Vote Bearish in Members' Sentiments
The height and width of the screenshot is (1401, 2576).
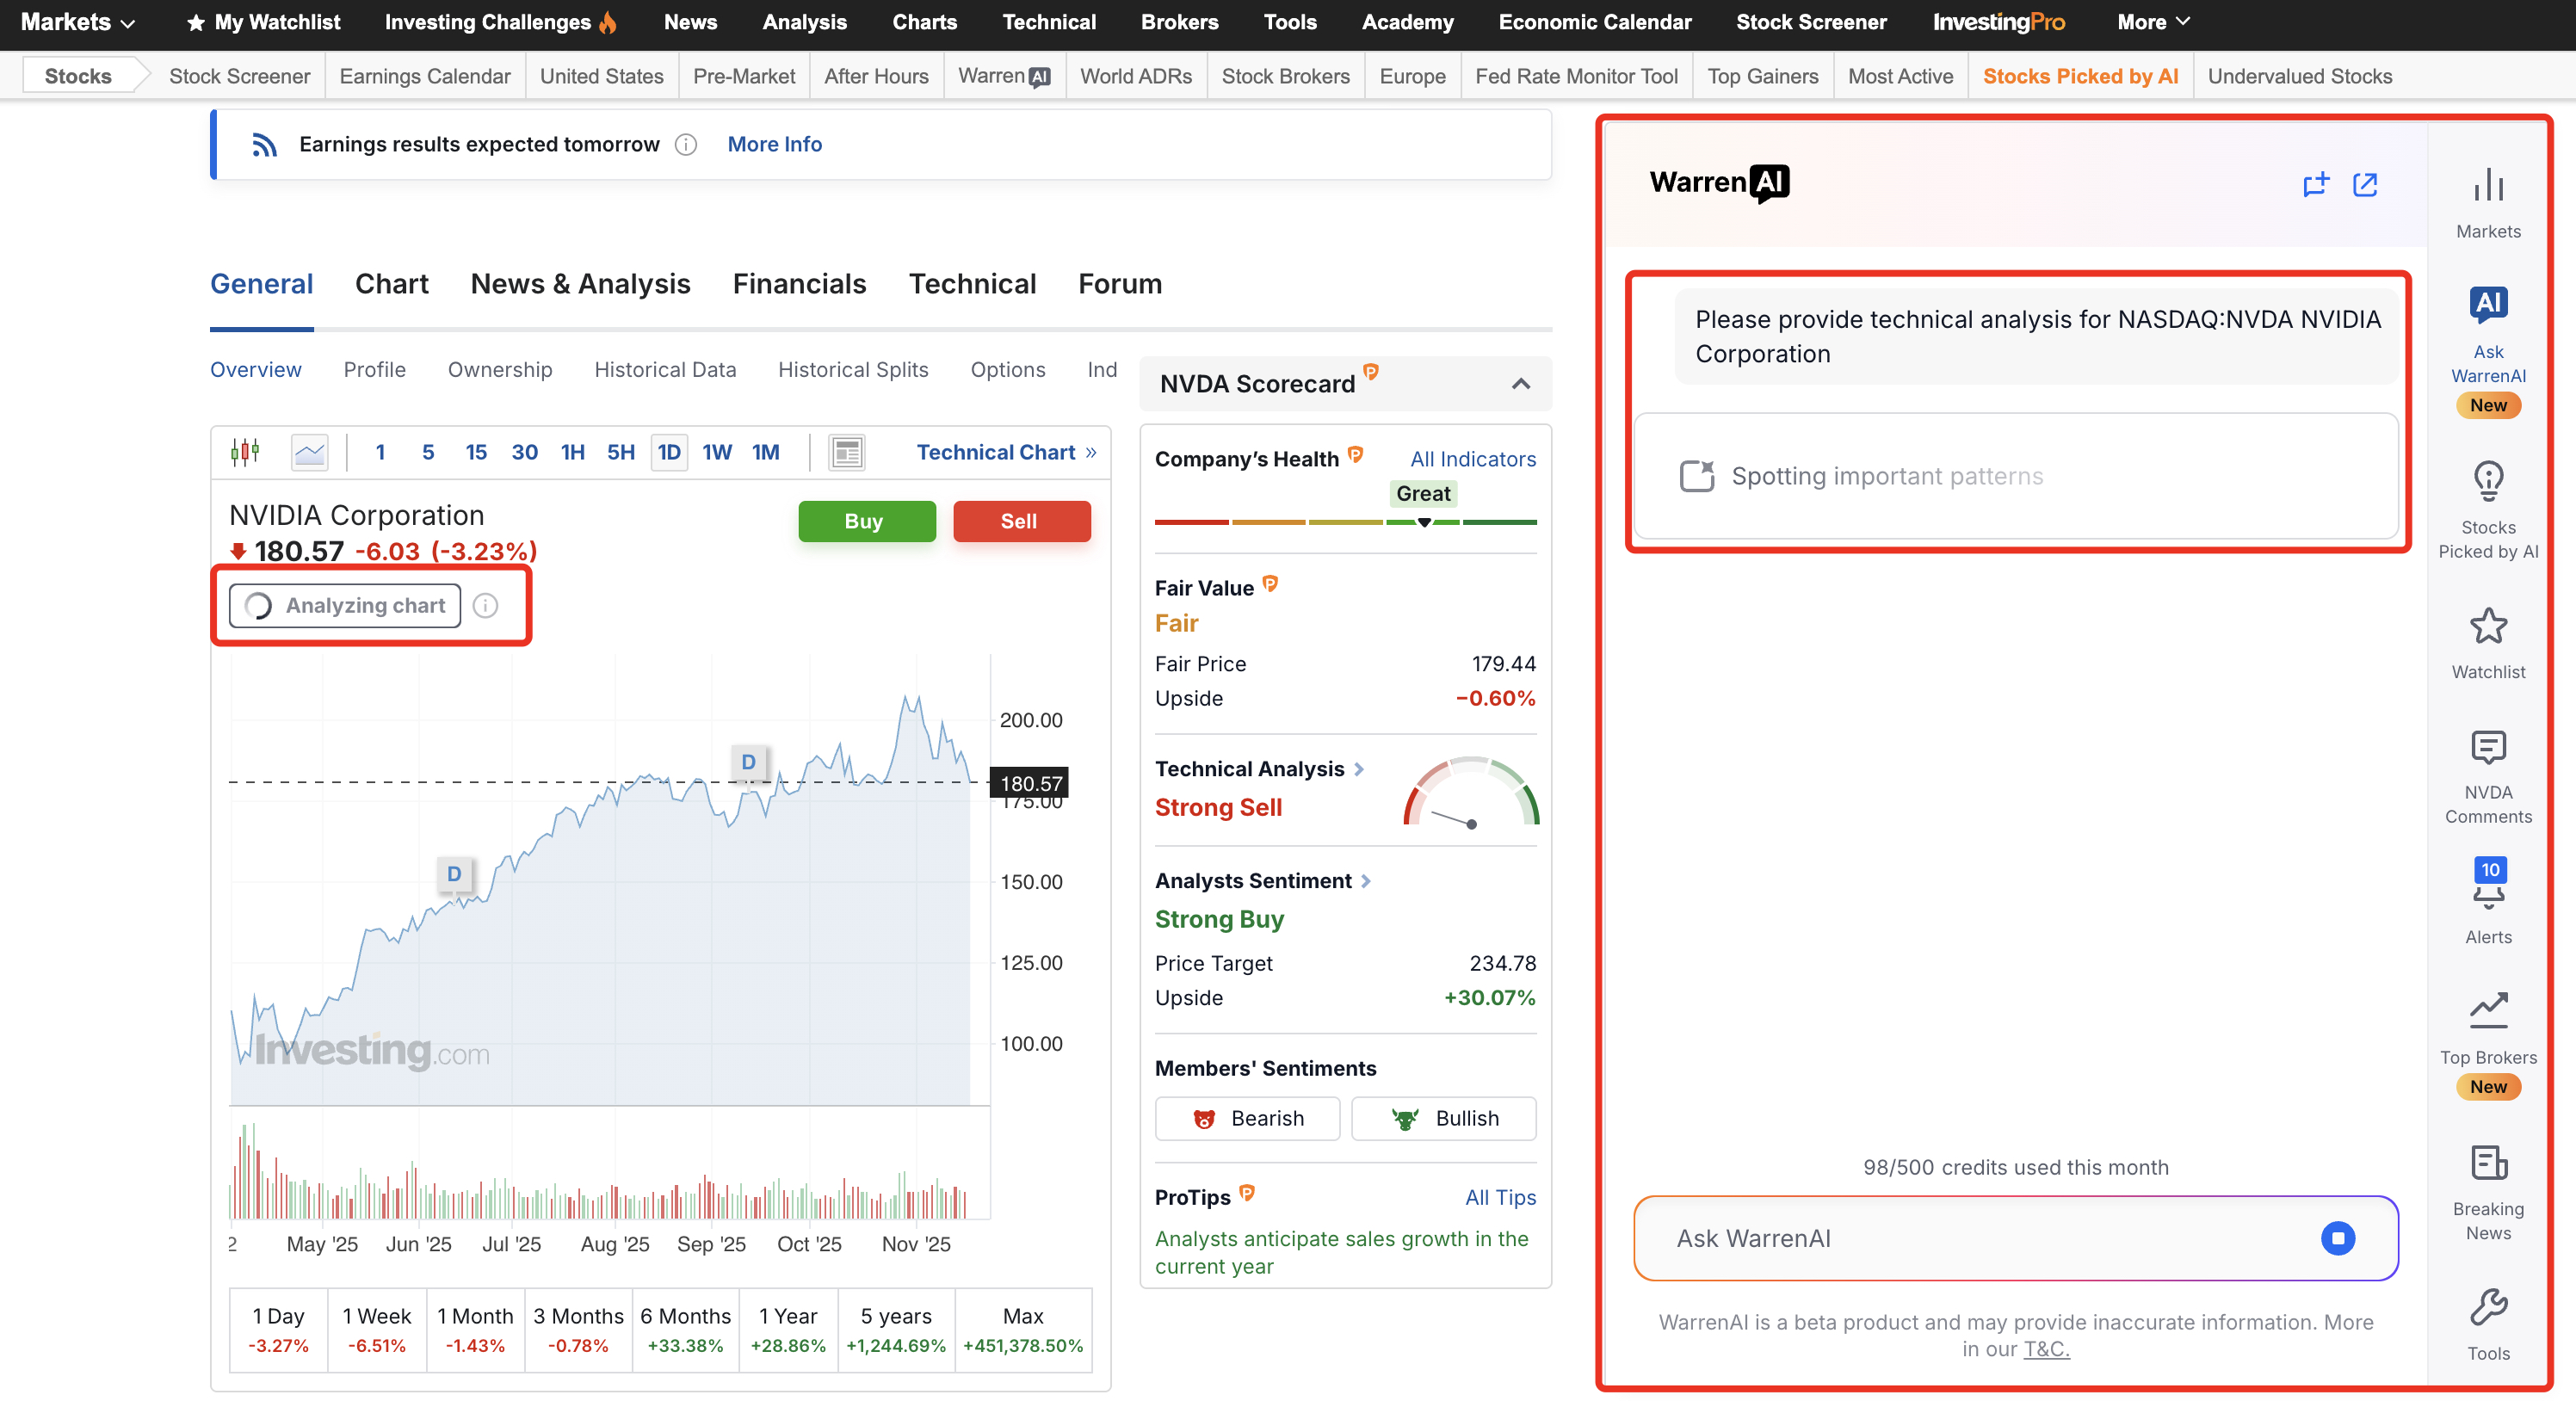coord(1247,1118)
